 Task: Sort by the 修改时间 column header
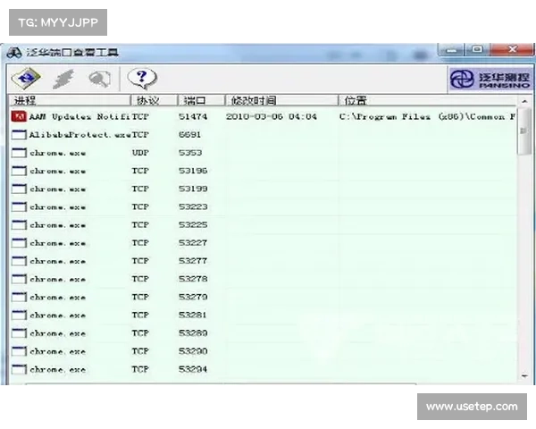tap(281, 100)
